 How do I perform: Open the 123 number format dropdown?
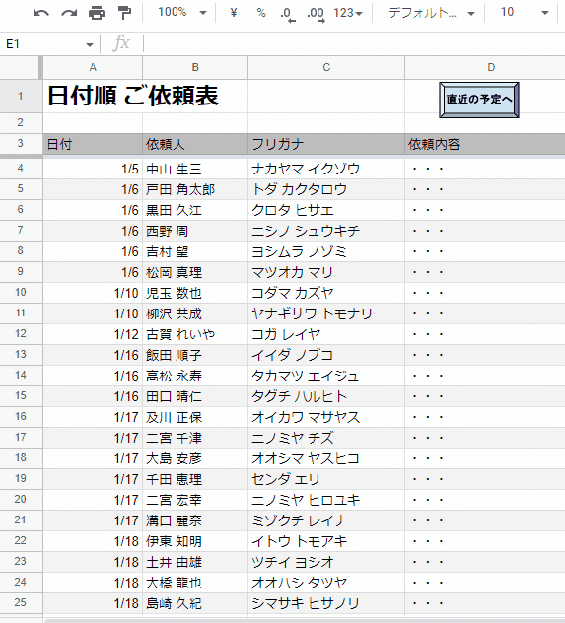[x=348, y=13]
